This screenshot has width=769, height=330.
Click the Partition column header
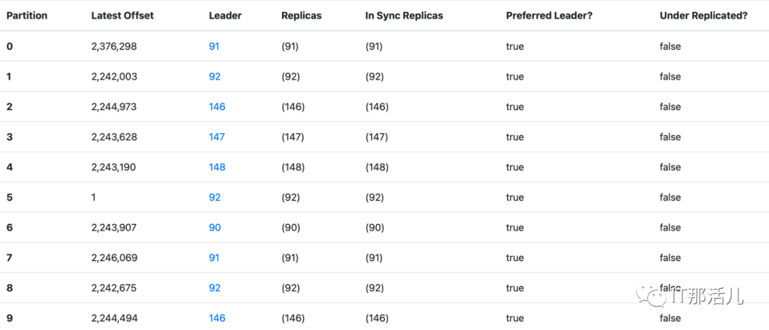(26, 16)
